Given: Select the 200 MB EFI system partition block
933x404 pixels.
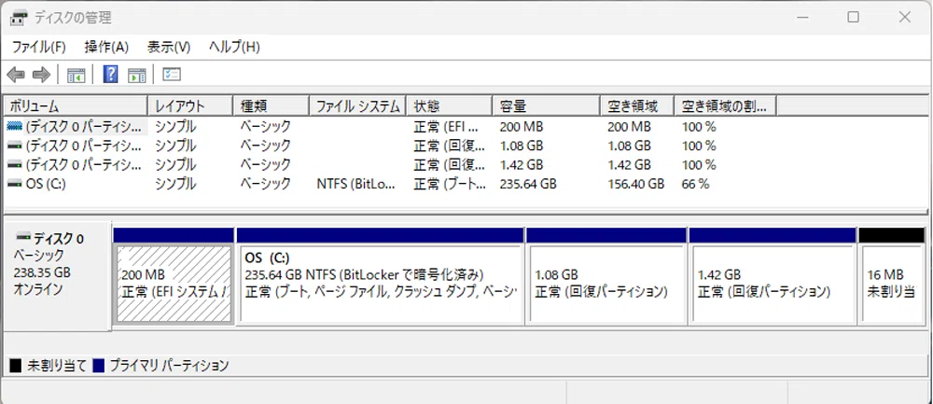Looking at the screenshot, I should pyautogui.click(x=174, y=284).
